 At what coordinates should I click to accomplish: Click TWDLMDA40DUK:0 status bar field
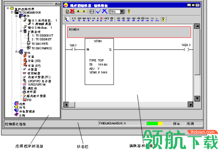coord(122,124)
